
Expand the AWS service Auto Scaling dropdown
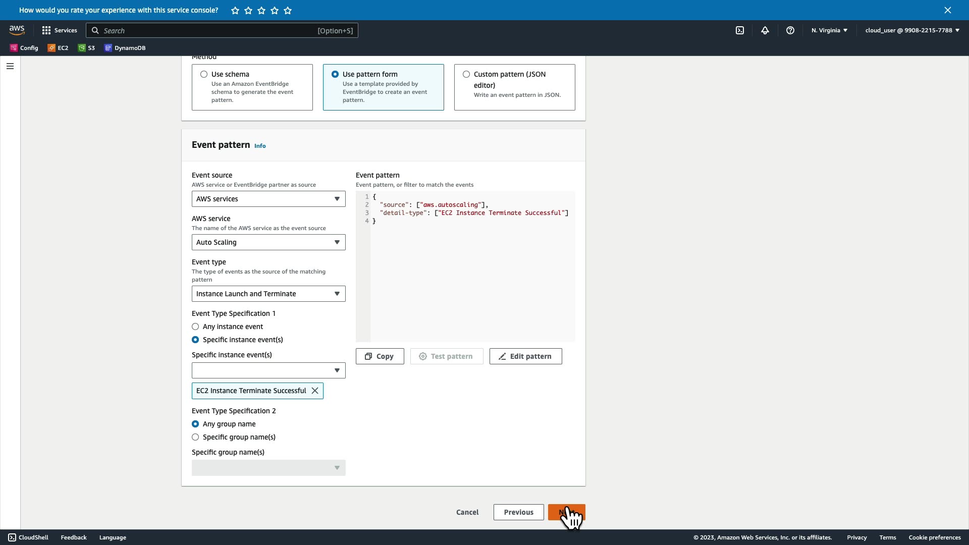pos(268,242)
